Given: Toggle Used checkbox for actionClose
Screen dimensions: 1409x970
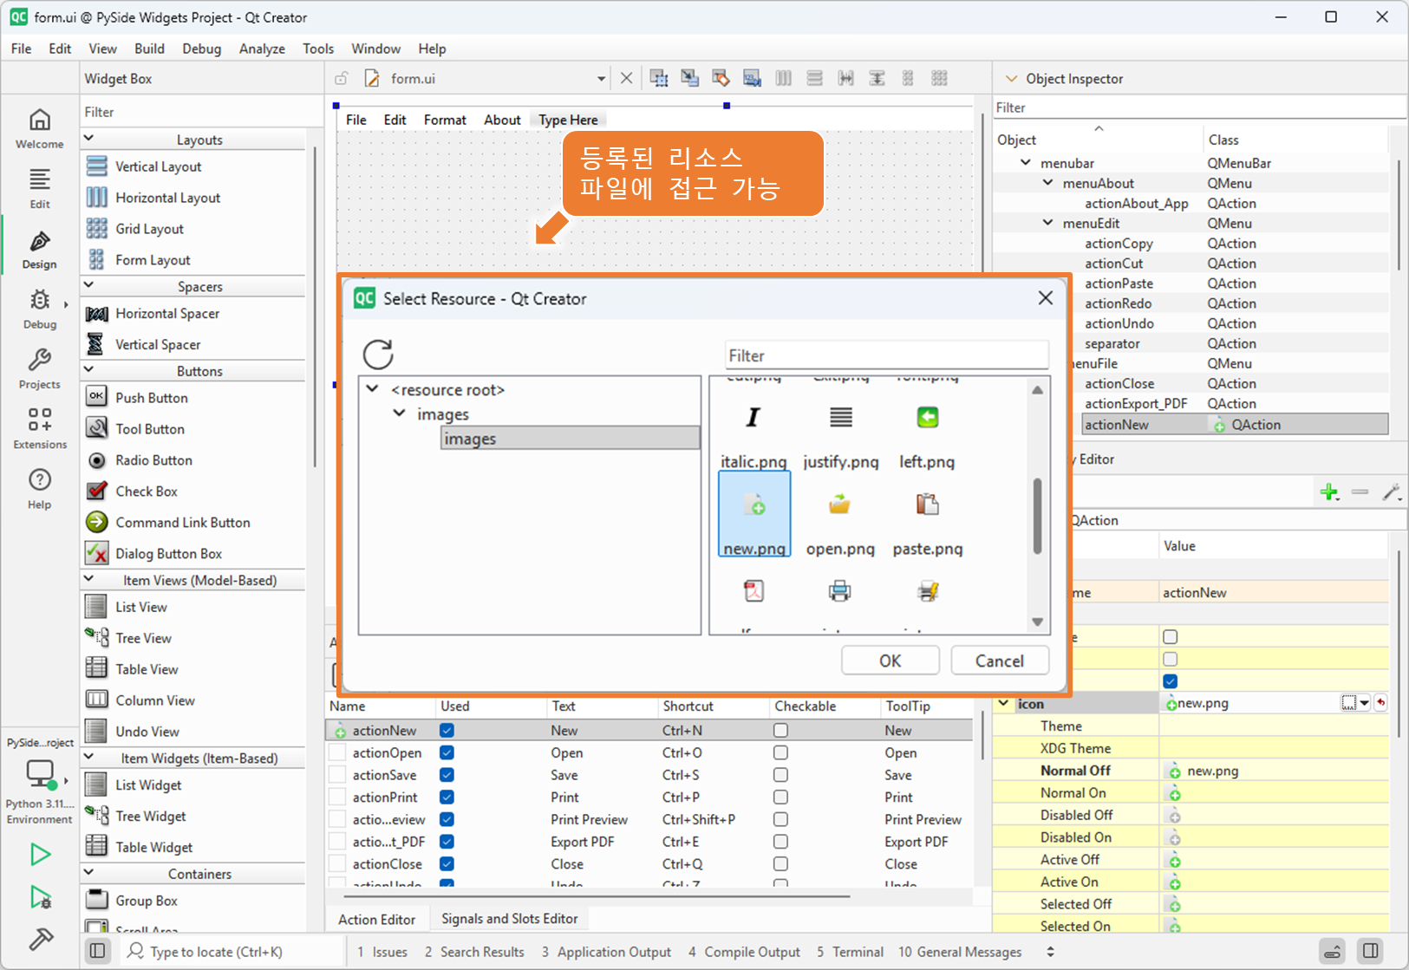Looking at the screenshot, I should pos(447,864).
